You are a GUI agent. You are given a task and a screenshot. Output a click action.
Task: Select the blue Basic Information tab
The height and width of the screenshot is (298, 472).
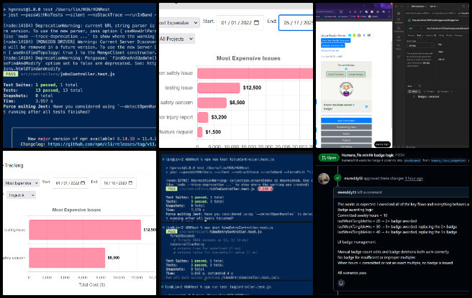[x=346, y=121]
